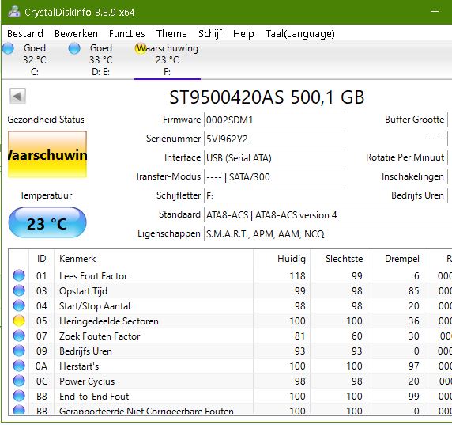Open the Functies menu
Image resolution: width=452 pixels, height=425 pixels.
[x=127, y=34]
